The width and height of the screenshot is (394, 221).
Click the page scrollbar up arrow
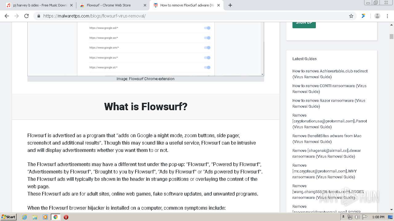point(391,25)
